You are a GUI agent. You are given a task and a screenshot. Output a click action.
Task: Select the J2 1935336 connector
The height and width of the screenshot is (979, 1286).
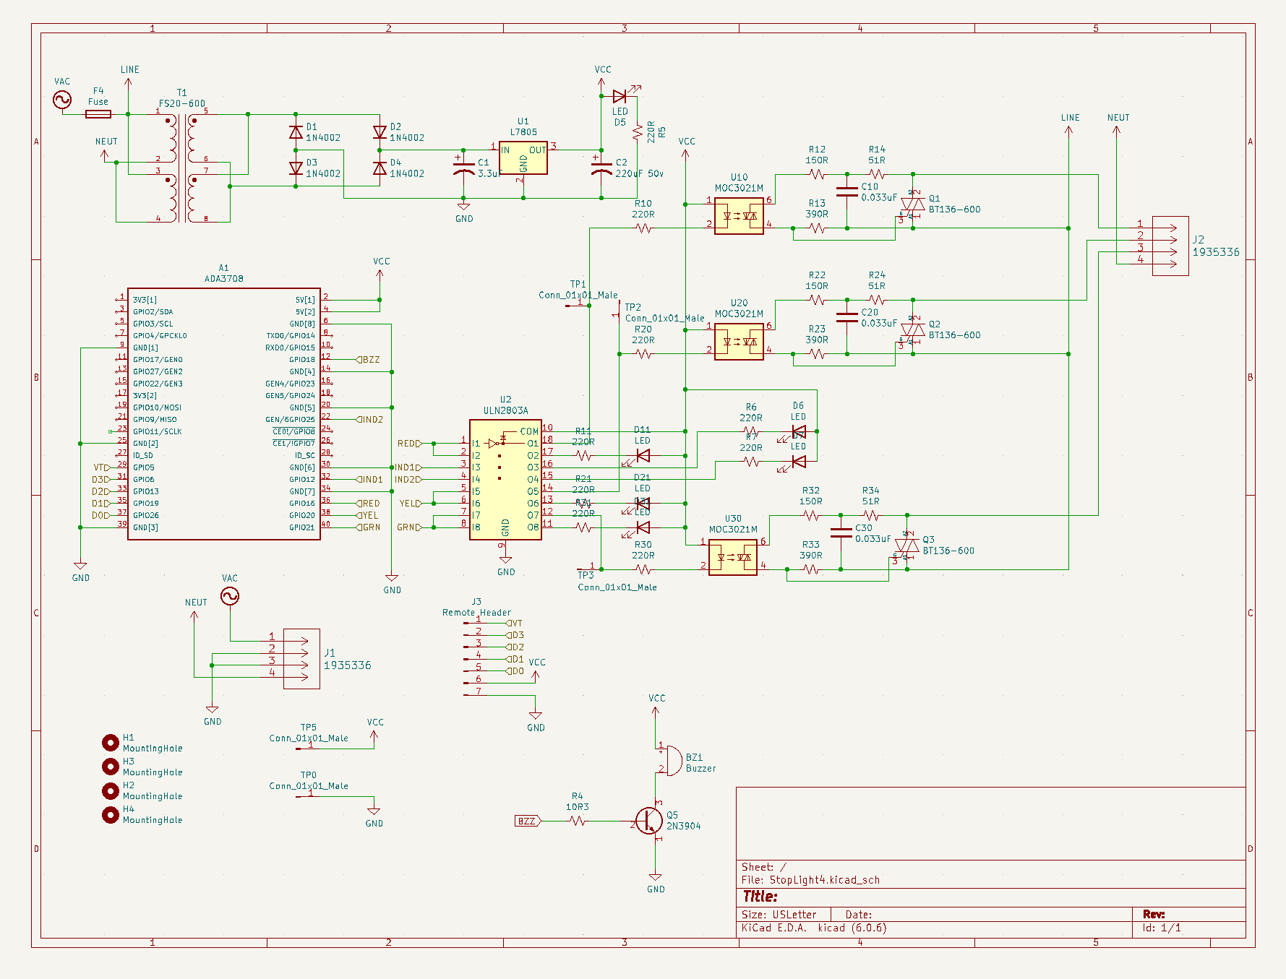[x=1170, y=246]
